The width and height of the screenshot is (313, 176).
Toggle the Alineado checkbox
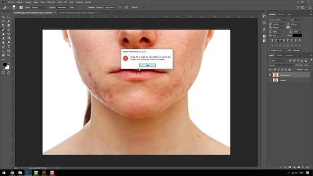coord(87,7)
